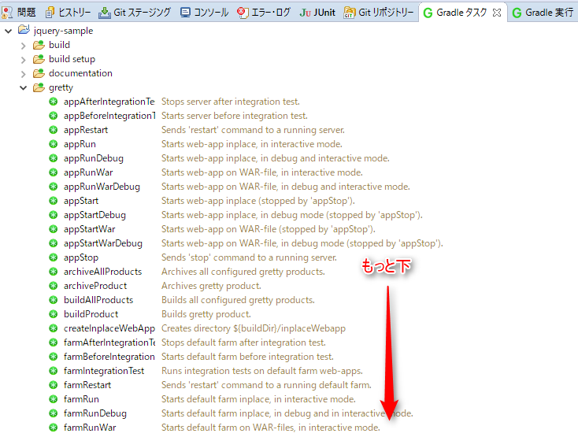The height and width of the screenshot is (437, 578).
Task: Click the createInplaceWebApp task icon
Action: (x=54, y=328)
